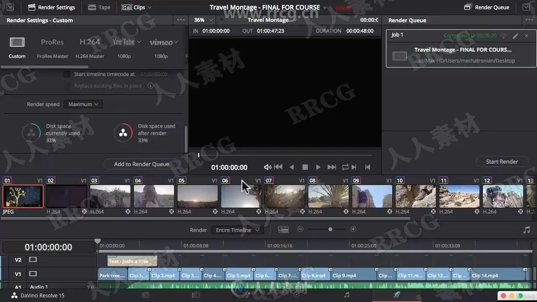
Task: Click DaVinci Resolve 15 logo
Action: point(14,295)
